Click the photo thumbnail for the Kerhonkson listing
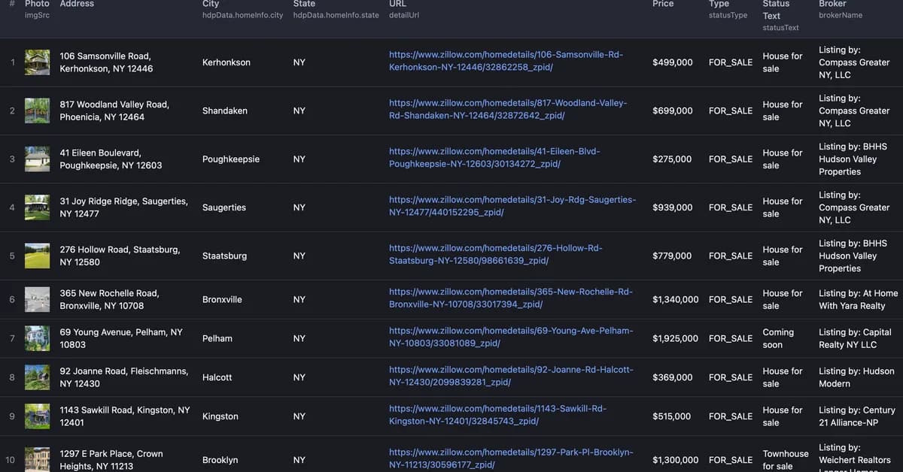Image resolution: width=903 pixels, height=472 pixels. click(x=37, y=62)
